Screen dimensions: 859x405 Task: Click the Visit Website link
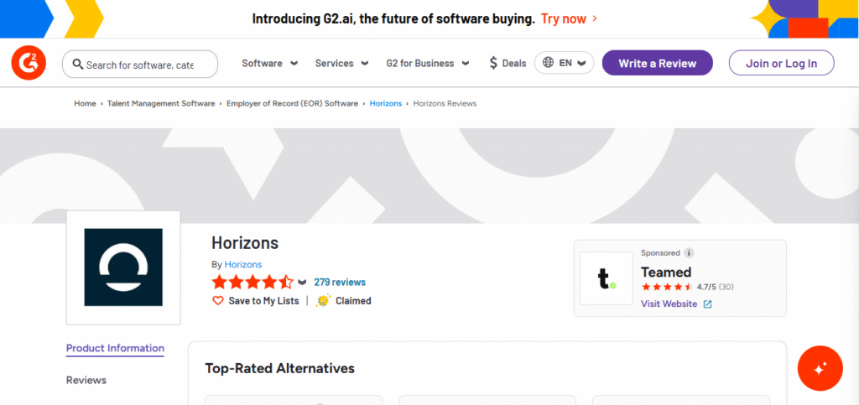pos(669,304)
